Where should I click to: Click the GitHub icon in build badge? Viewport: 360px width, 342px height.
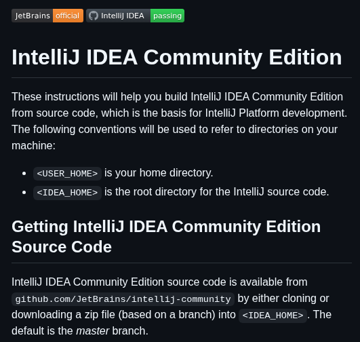93,16
